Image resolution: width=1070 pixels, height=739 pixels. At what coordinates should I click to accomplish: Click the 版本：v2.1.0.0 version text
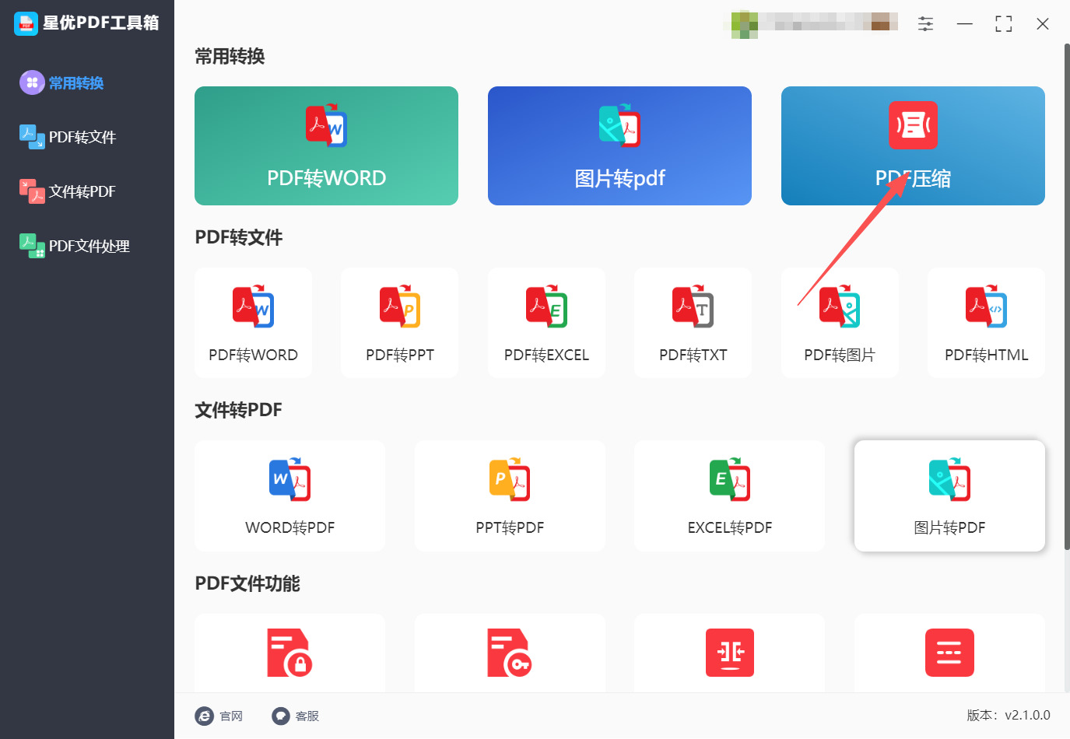pyautogui.click(x=1009, y=716)
